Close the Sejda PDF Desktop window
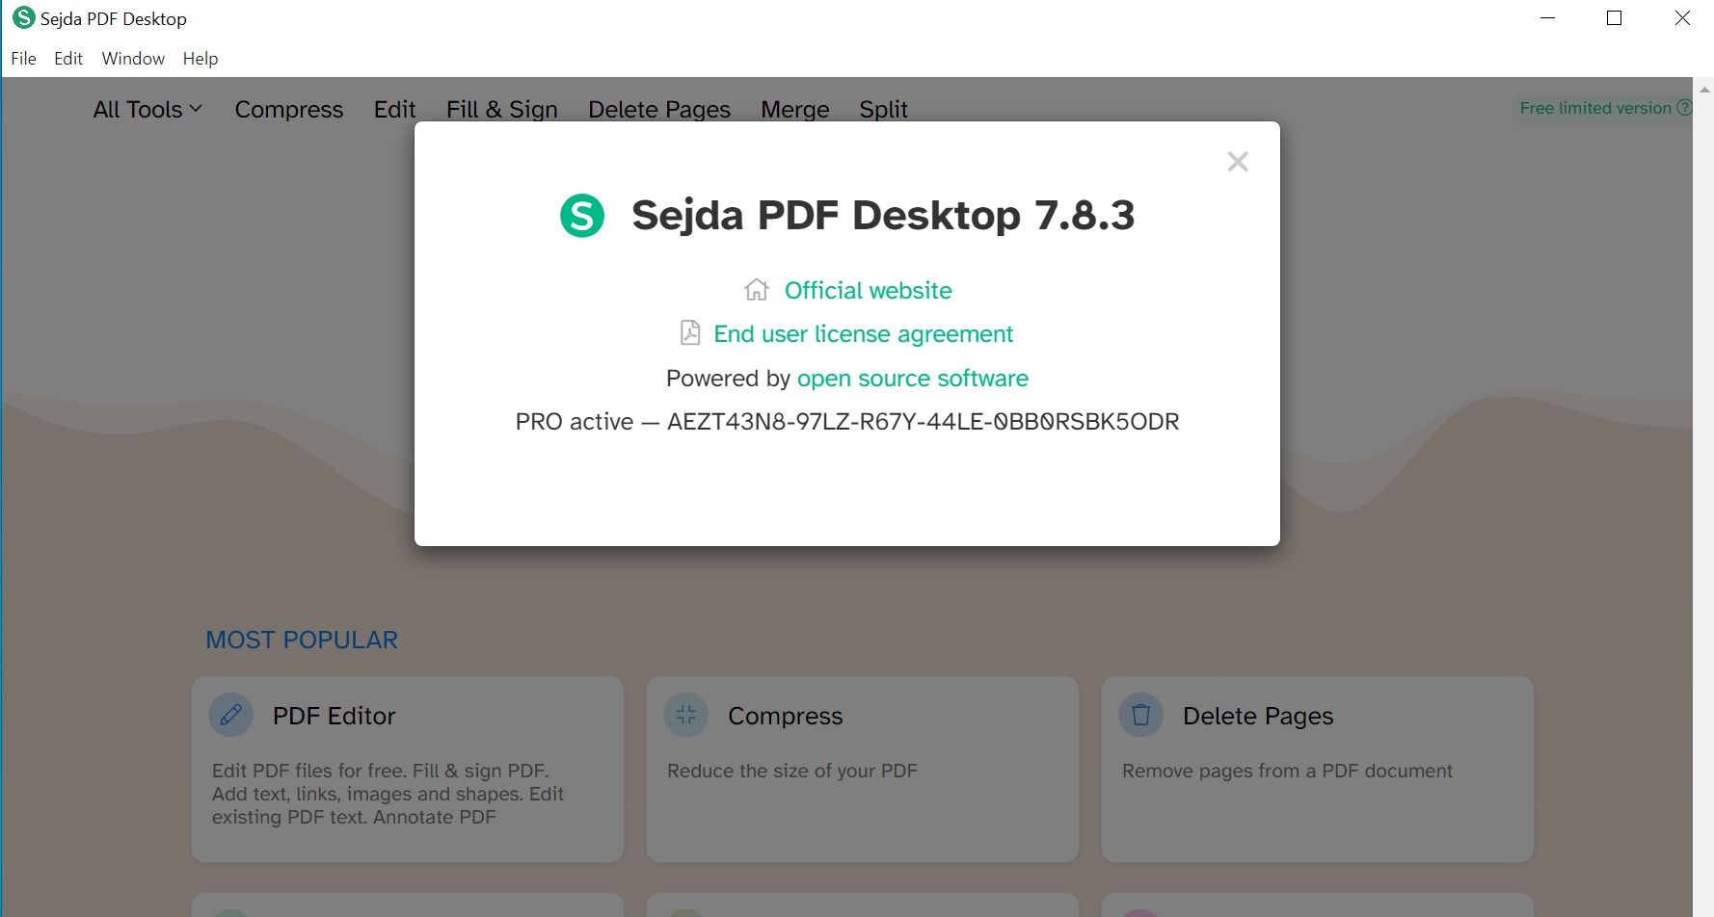The image size is (1714, 917). [1682, 18]
